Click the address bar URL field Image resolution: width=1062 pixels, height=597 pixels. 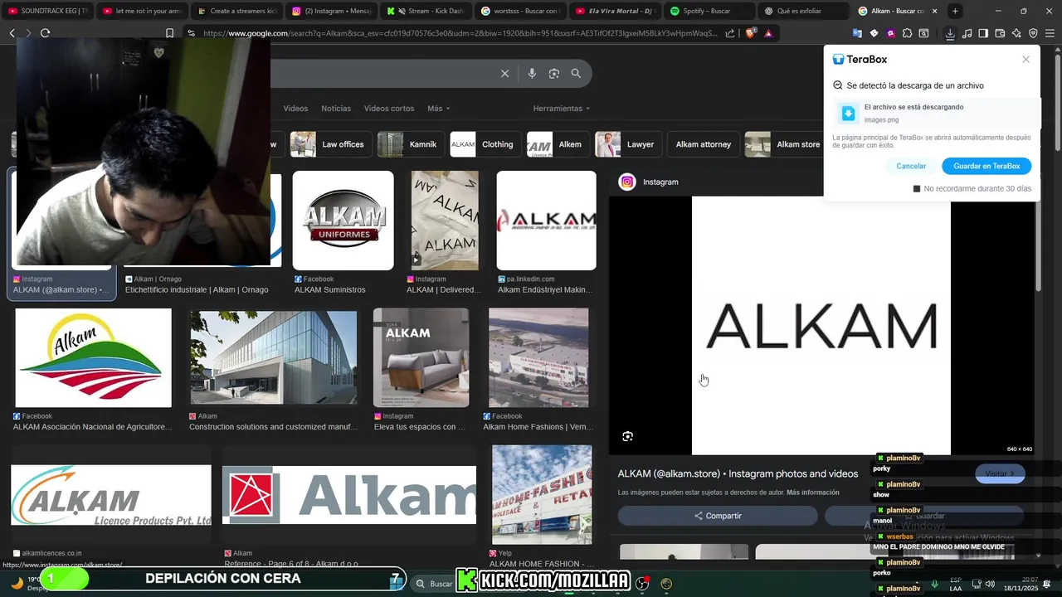460,33
